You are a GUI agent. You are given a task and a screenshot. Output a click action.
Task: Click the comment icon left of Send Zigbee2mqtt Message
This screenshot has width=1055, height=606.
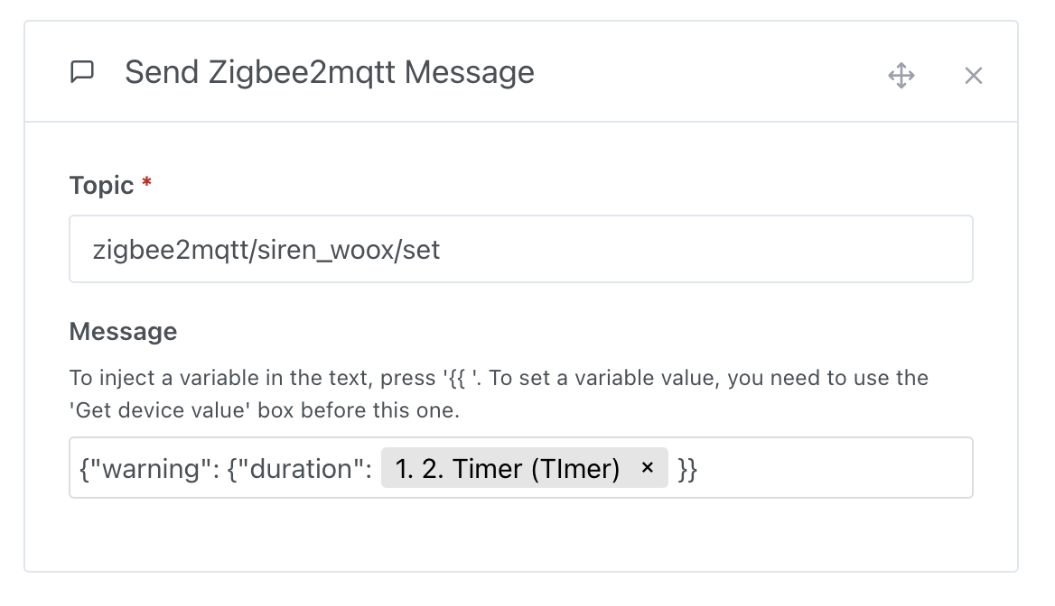83,73
